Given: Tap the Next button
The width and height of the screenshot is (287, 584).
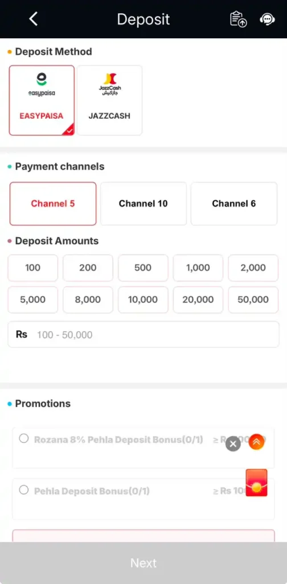Looking at the screenshot, I should coord(143,563).
